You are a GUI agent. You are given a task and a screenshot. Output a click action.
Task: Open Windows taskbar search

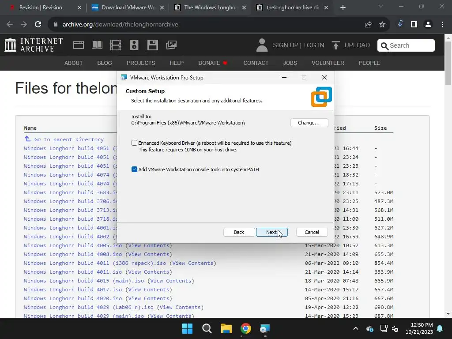(207, 328)
